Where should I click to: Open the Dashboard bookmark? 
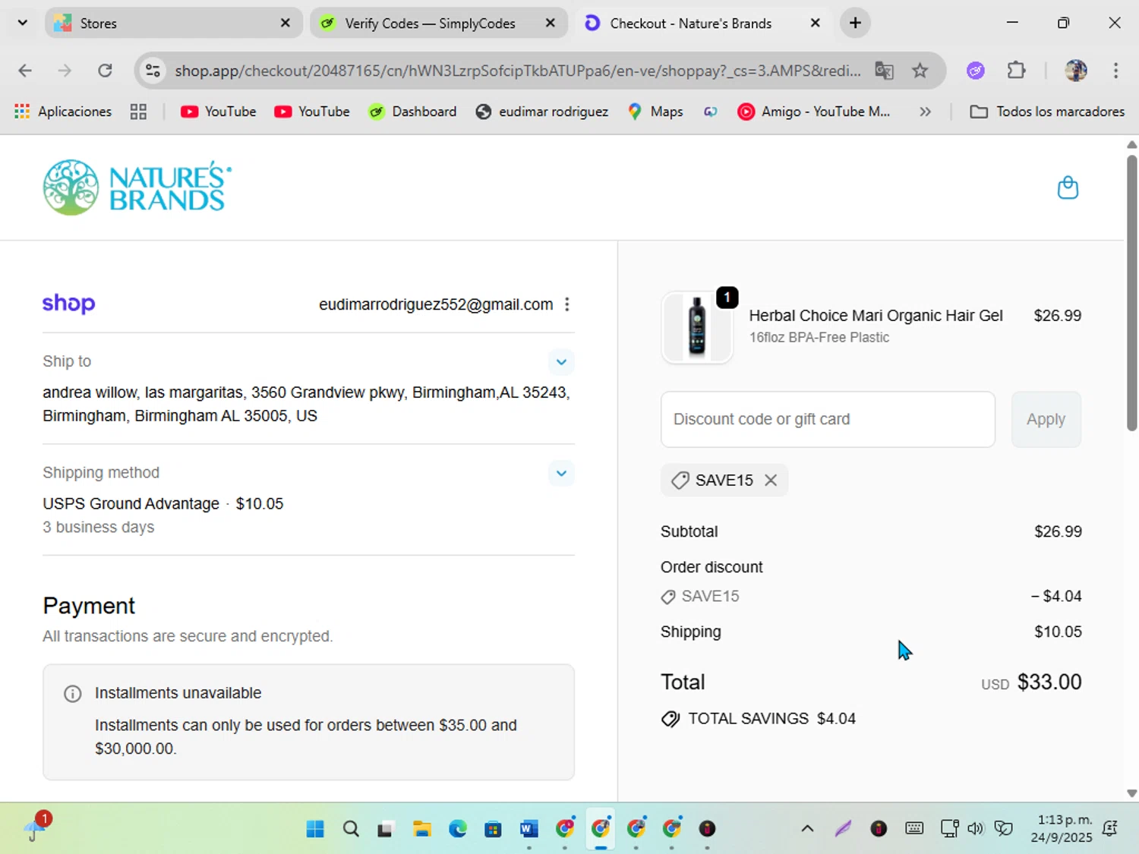point(412,112)
